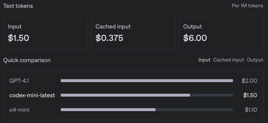Click the Text tokens section heading
The width and height of the screenshot is (268, 123).
point(18,6)
